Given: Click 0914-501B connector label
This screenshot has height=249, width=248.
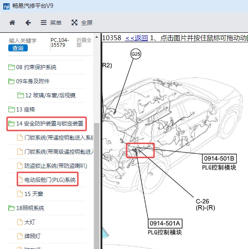Looking at the screenshot, I should coord(219,159).
